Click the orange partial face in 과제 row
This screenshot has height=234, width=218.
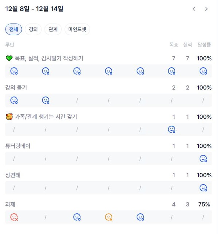tap(109, 217)
